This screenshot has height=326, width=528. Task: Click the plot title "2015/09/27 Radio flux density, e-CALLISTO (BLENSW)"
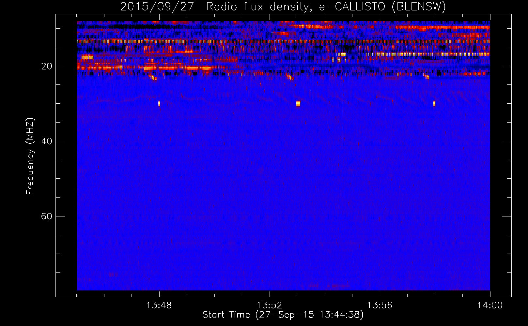click(x=283, y=7)
